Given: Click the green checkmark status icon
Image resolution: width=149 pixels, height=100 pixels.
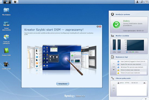Looking at the screenshot, I should pos(116,25).
